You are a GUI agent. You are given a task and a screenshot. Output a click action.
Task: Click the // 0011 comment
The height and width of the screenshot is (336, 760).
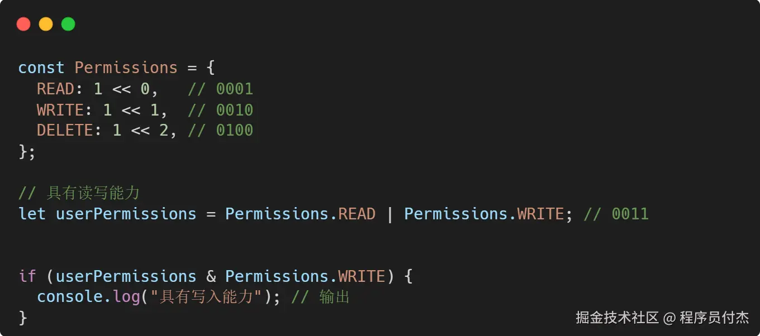(x=616, y=214)
